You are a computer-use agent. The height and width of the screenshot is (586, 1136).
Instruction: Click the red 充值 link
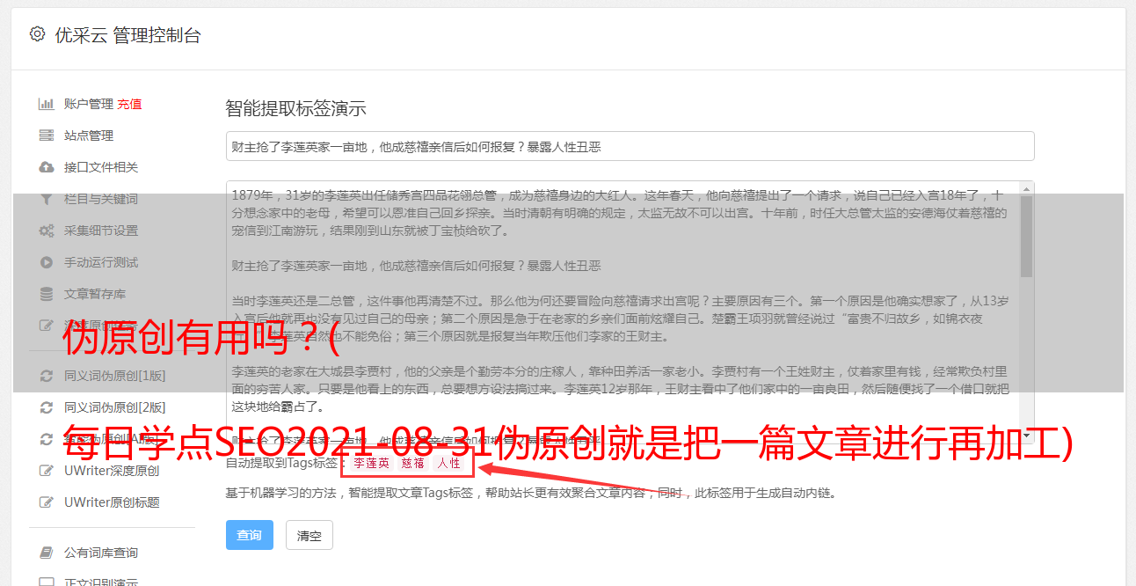click(129, 104)
